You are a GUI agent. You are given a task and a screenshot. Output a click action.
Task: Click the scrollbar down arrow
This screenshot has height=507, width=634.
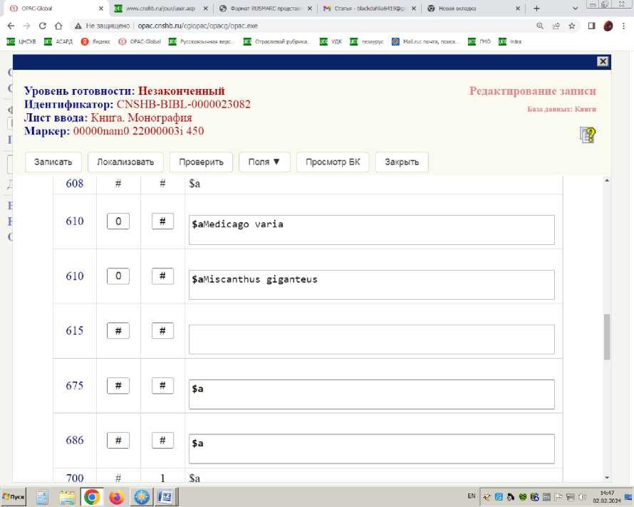click(x=606, y=478)
